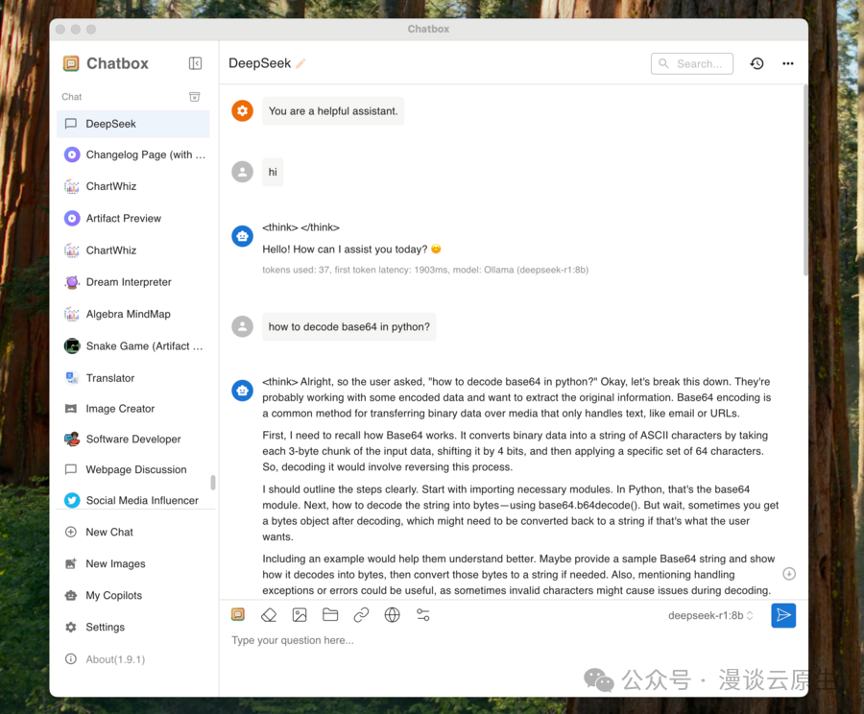Viewport: 864px width, 714px height.
Task: Open the Dream Interpreter chat
Action: point(132,282)
